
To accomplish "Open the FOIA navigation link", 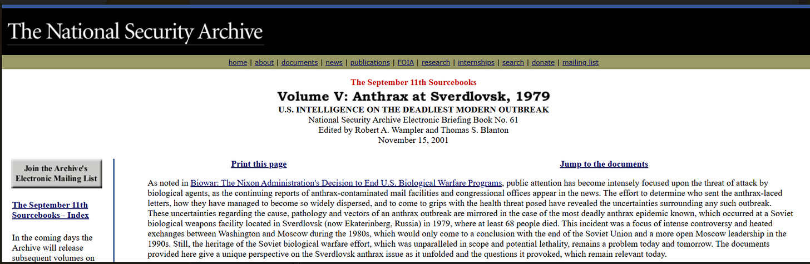I will (406, 62).
